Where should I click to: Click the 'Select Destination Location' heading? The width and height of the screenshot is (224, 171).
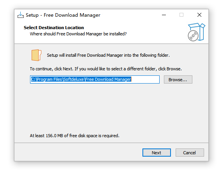click(x=54, y=28)
